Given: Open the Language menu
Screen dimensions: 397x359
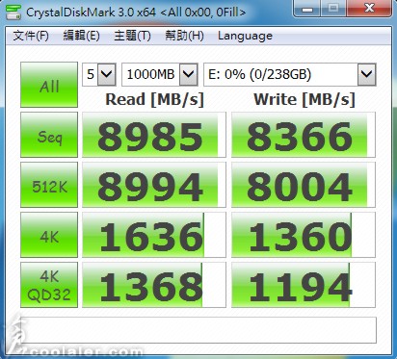Looking at the screenshot, I should (245, 36).
